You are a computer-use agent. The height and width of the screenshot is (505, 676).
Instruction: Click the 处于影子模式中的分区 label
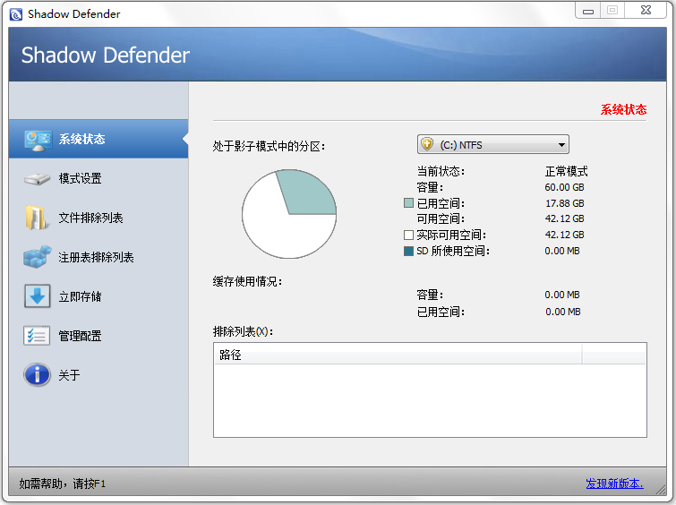[x=269, y=146]
